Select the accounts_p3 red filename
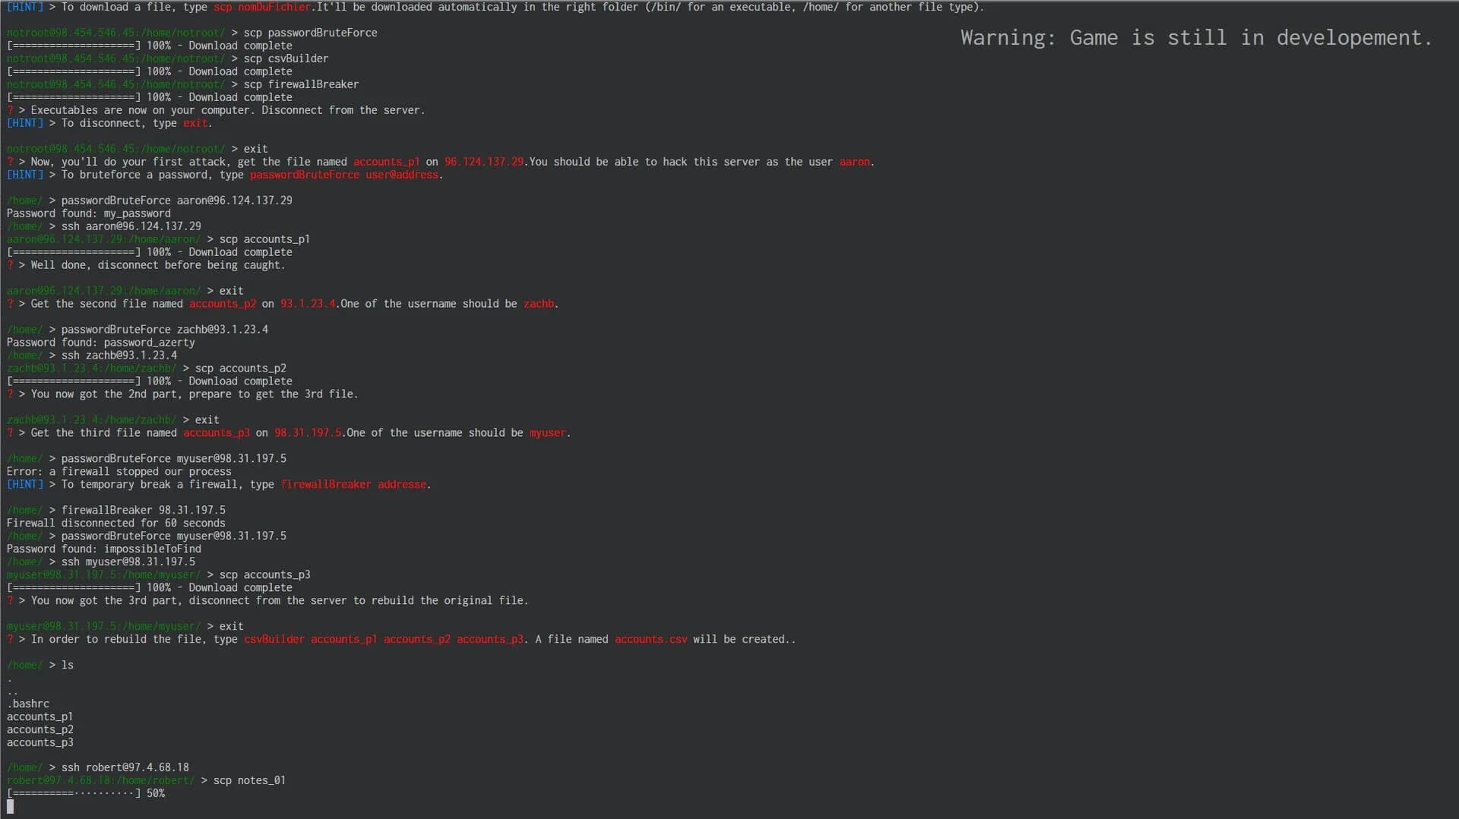Screen dimensions: 1459x819 tap(217, 433)
